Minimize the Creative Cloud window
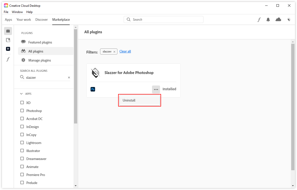This screenshot has height=190, width=297. pyautogui.click(x=266, y=6)
